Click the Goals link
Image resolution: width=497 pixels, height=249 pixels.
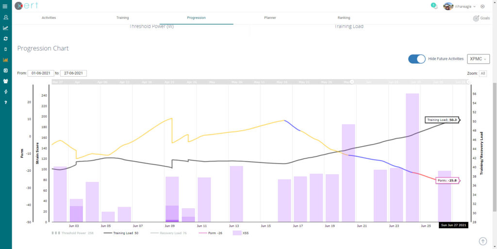tap(481, 18)
